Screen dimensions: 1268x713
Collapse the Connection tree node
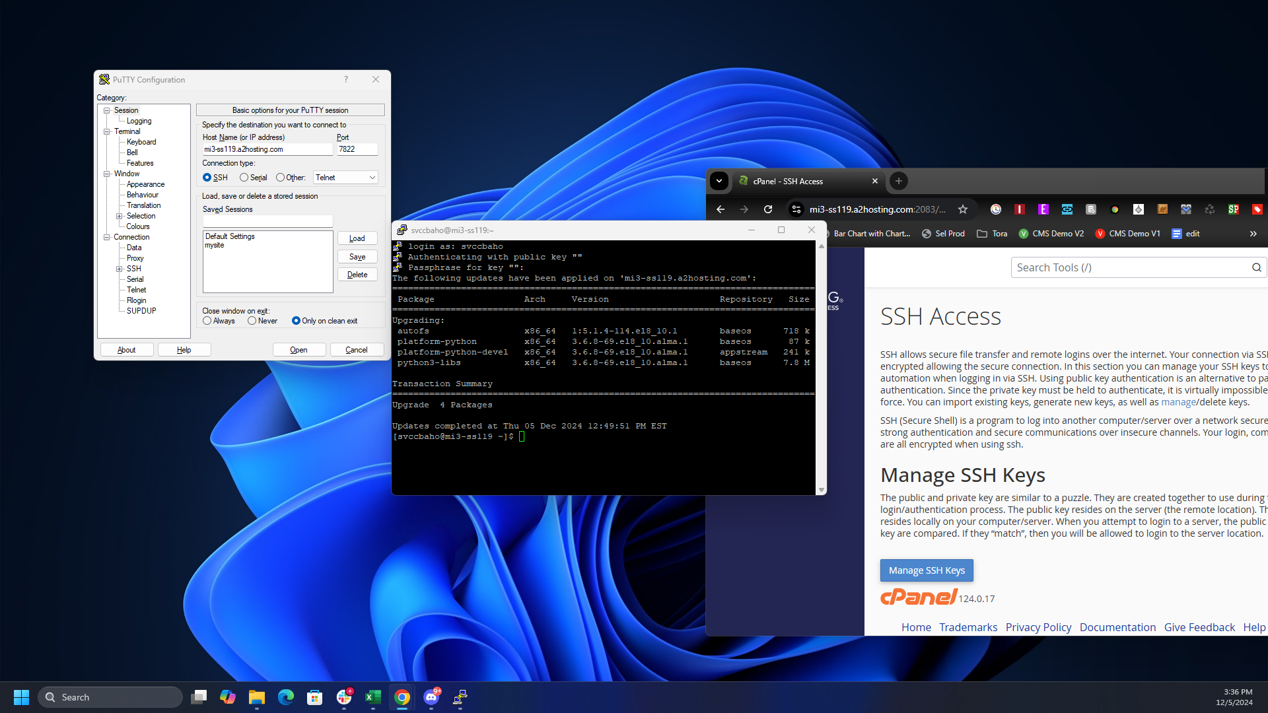[106, 237]
